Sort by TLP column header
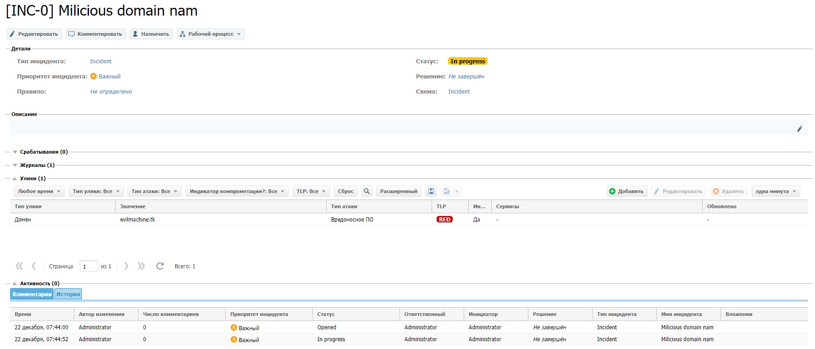Image resolution: width=815 pixels, height=349 pixels. pyautogui.click(x=450, y=206)
